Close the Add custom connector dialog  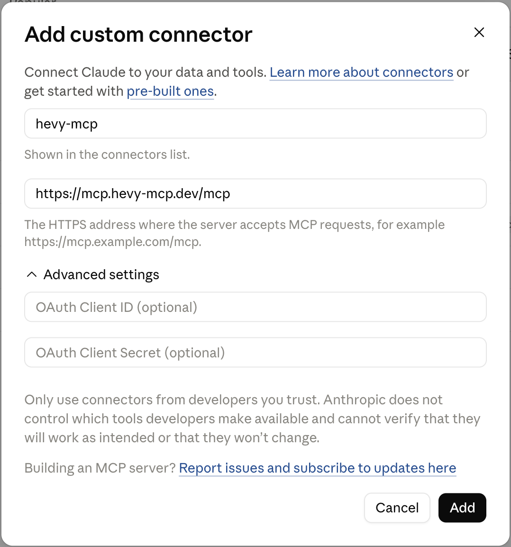coord(479,32)
